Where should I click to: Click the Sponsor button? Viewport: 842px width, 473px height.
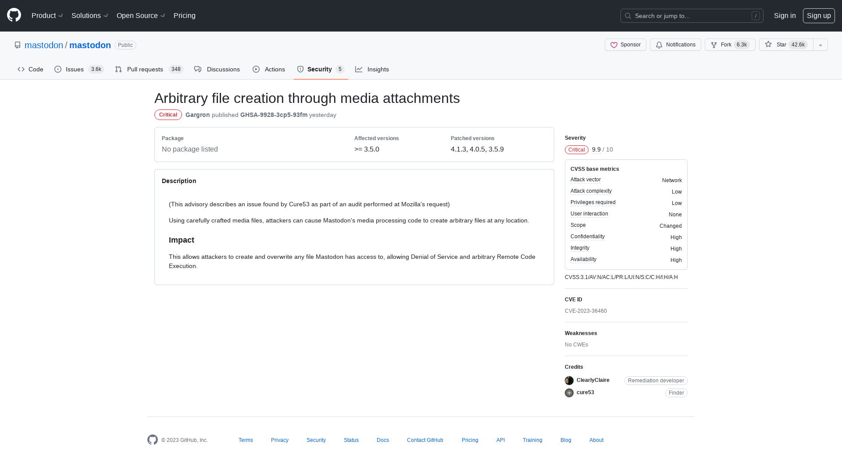625,45
